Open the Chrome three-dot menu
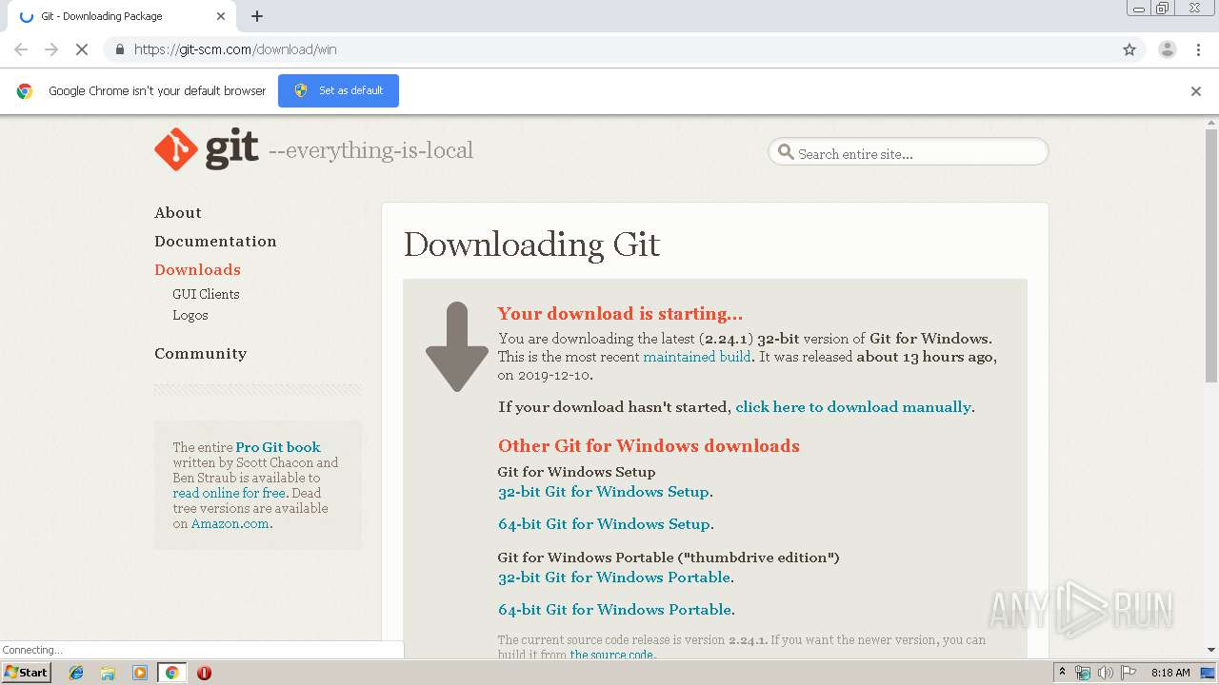1219x685 pixels. pos(1199,49)
